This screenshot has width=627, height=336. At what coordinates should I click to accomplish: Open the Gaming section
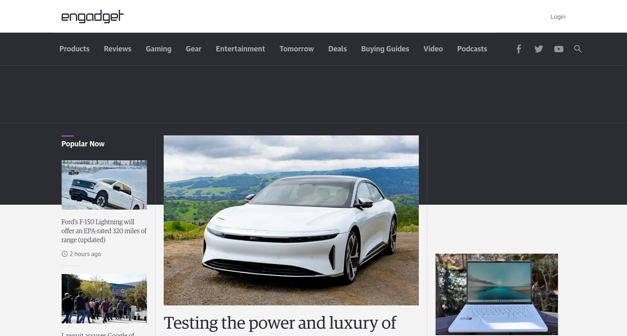tap(158, 49)
